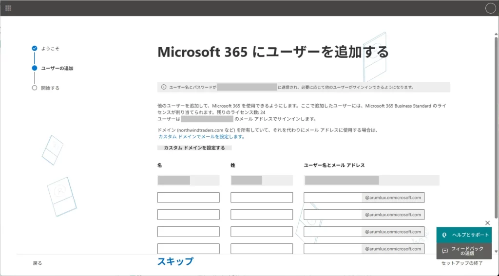Open カスタム ドメインでメールを設定します link
499x276 pixels.
(x=201, y=137)
